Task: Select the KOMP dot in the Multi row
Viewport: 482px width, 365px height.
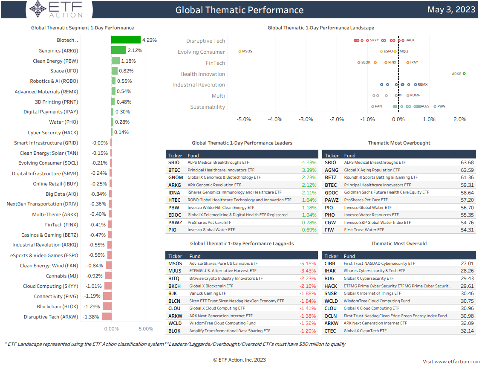Action: tap(408, 96)
